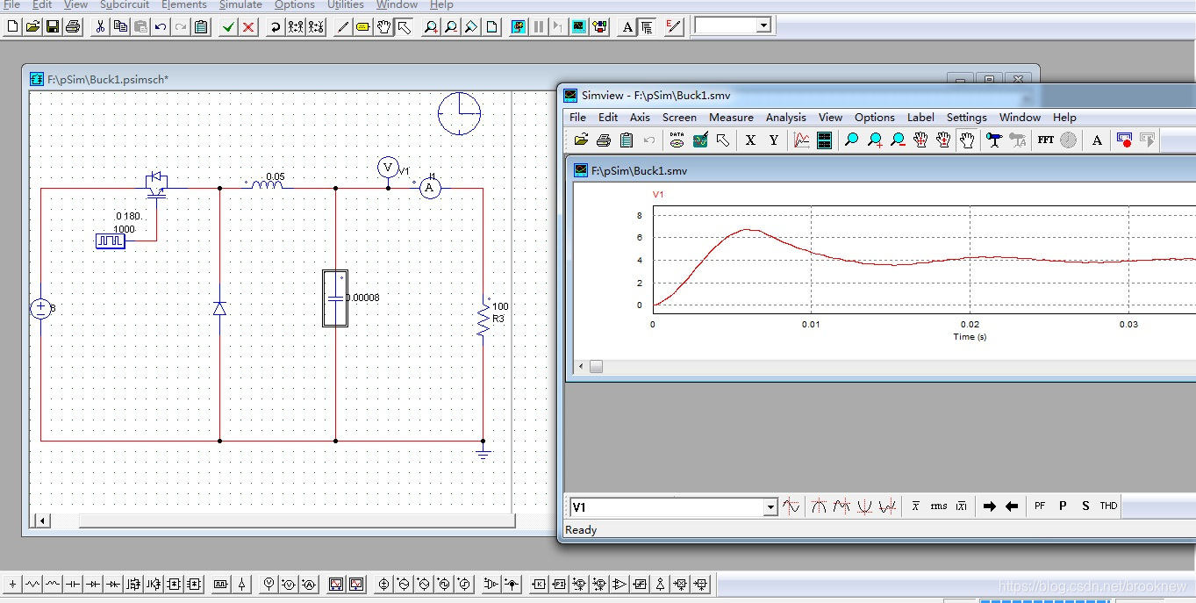
Task: Click the left scroll arrow of the schematic window
Action: pyautogui.click(x=41, y=520)
